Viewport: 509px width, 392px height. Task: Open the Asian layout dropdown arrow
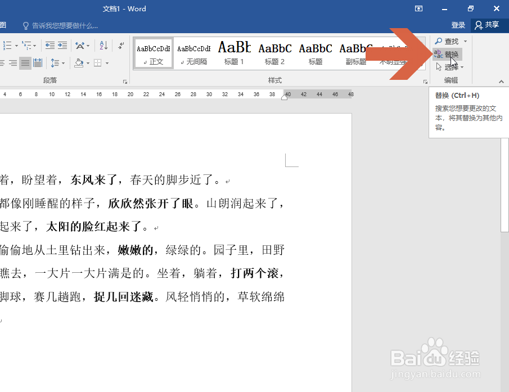[88, 46]
